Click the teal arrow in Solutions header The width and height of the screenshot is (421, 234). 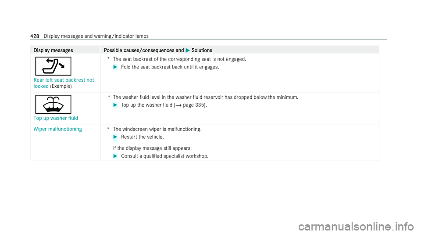tap(188, 50)
